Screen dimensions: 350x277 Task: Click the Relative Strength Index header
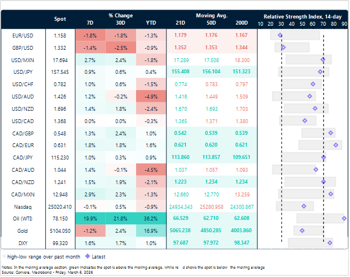[302, 16]
